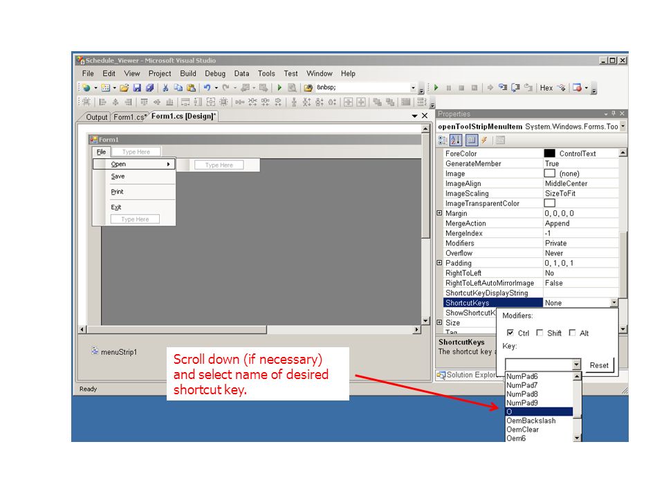Viewport: 664px width, 498px height.
Task: Save the file with the floppy disk icon
Action: click(x=137, y=88)
